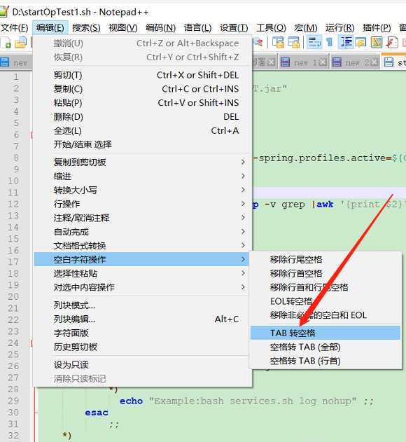406x442 pixels.
Task: Click the esac keyword in the editor
Action: tap(97, 413)
